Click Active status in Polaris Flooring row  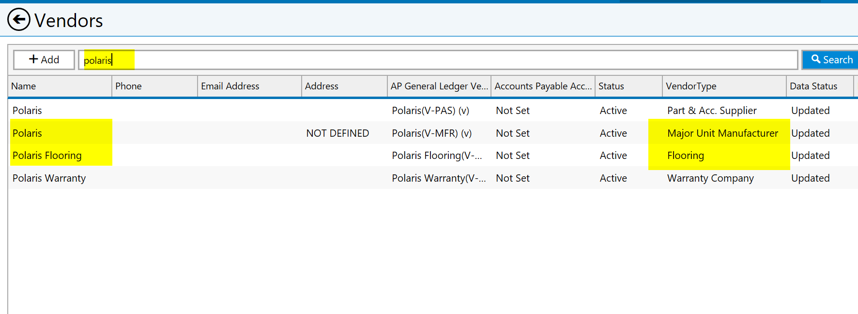click(613, 156)
